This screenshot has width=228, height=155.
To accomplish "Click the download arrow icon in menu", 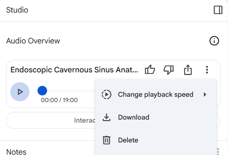I will (x=107, y=117).
